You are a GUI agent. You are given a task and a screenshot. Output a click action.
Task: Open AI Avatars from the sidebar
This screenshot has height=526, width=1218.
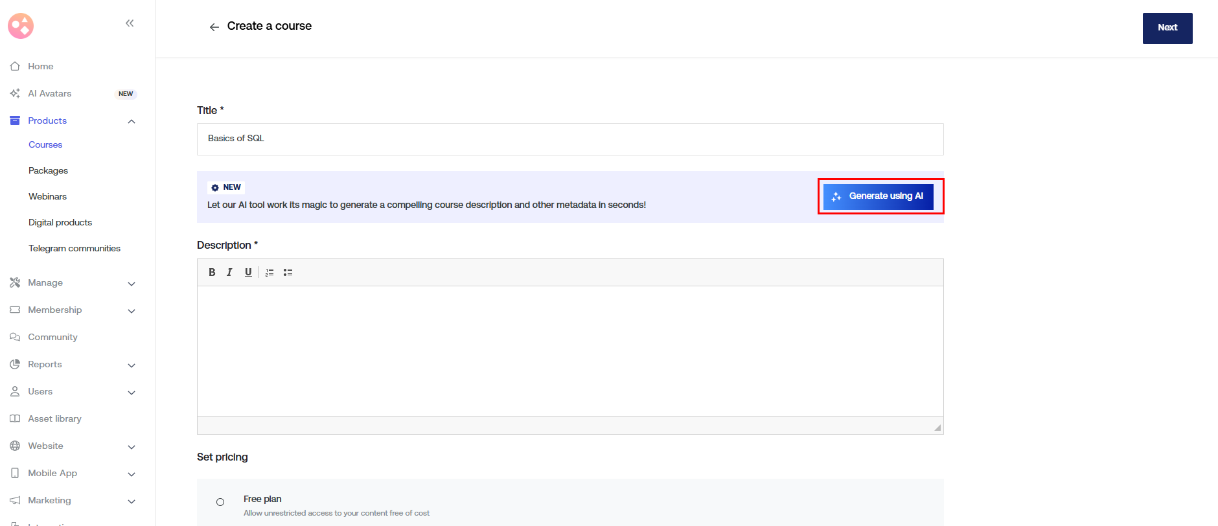(50, 93)
